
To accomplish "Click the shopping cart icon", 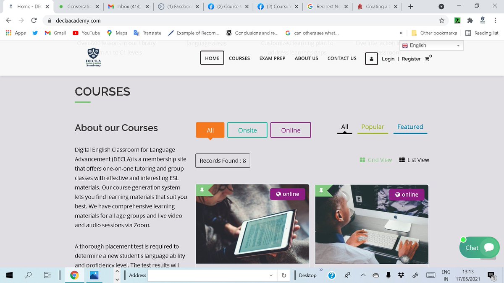I will (x=428, y=59).
